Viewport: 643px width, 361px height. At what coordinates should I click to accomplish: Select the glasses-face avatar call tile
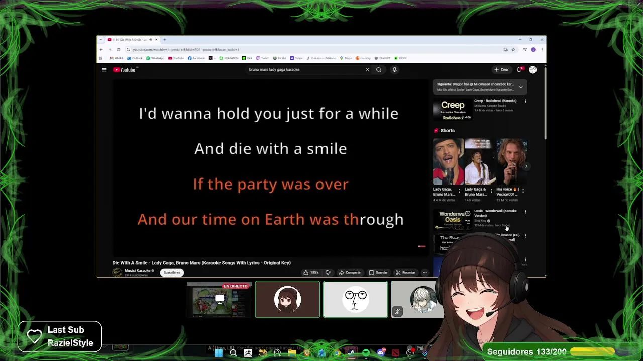[x=356, y=300]
